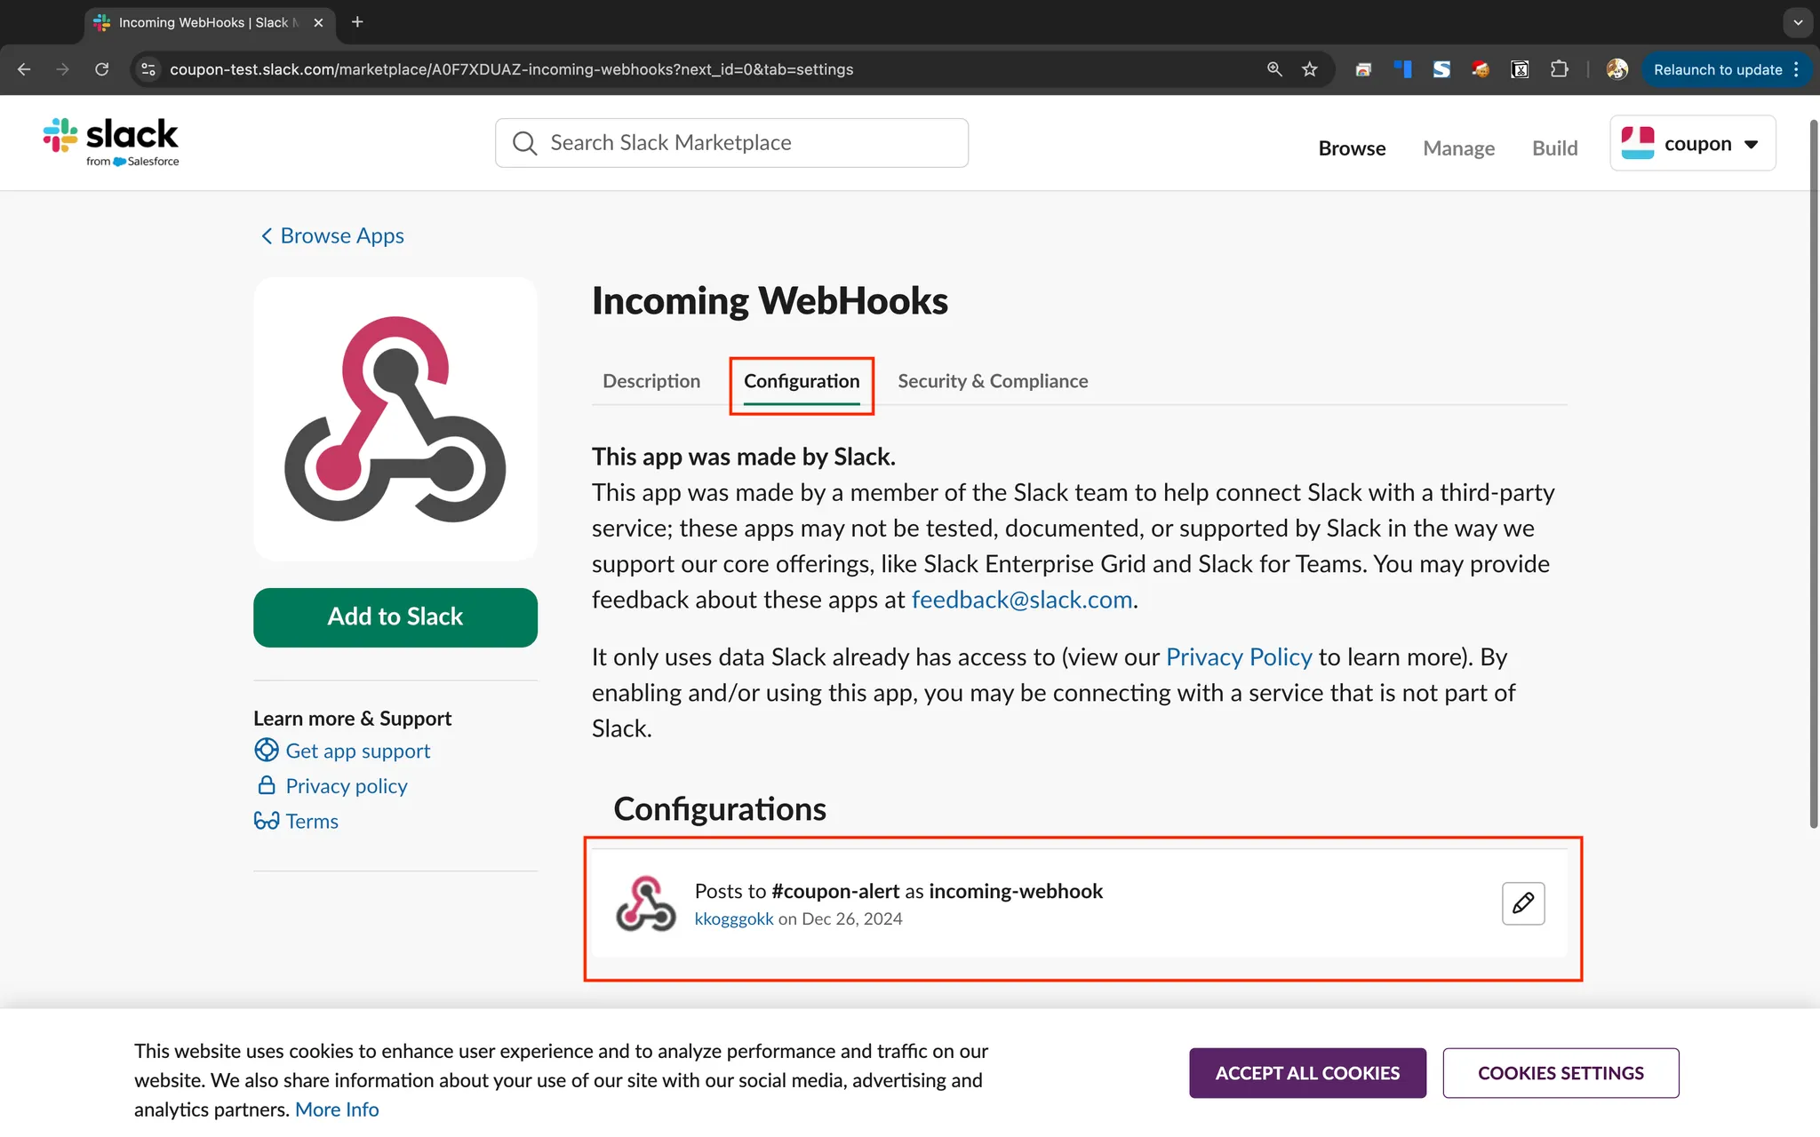
Task: Open the browser extensions puzzle icon
Action: pos(1559,69)
